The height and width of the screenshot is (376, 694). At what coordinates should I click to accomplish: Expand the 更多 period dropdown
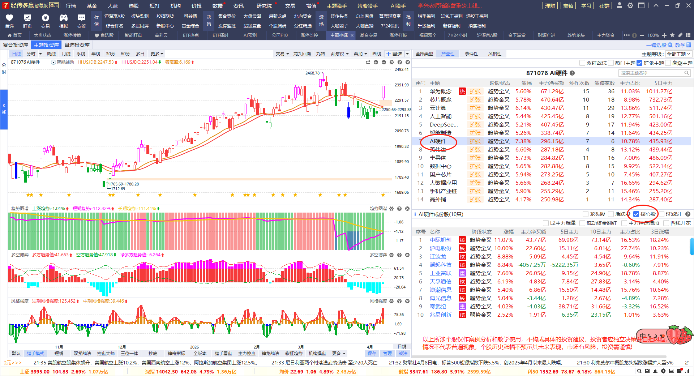point(157,54)
